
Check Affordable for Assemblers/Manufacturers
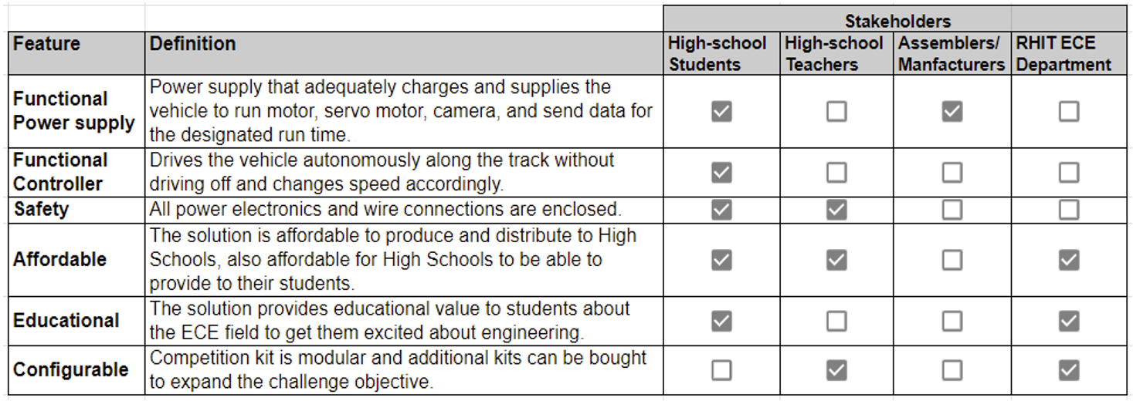(x=952, y=260)
